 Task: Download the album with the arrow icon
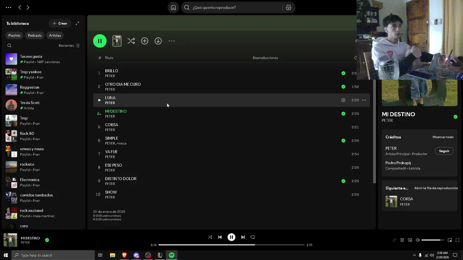tap(158, 41)
